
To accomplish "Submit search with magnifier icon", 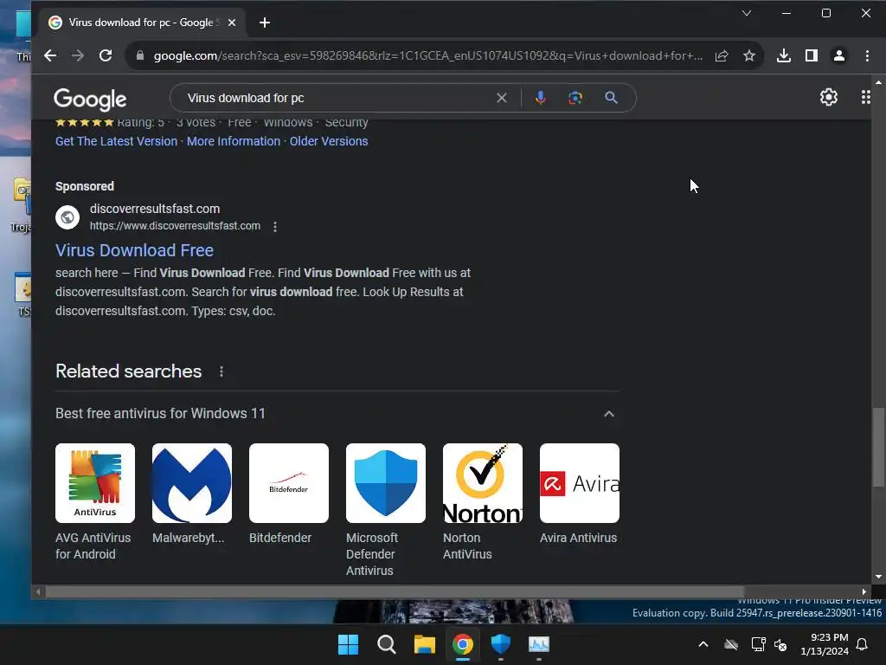I will click(611, 98).
